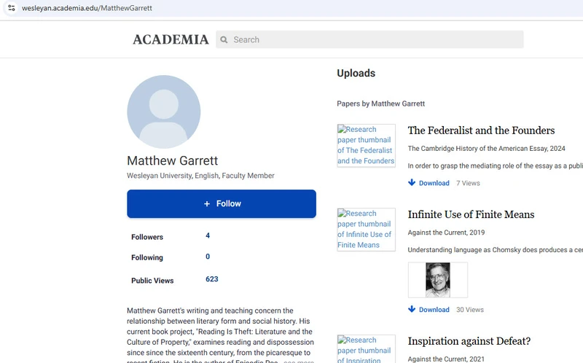
Task: Click the Followers label
Action: pos(147,237)
